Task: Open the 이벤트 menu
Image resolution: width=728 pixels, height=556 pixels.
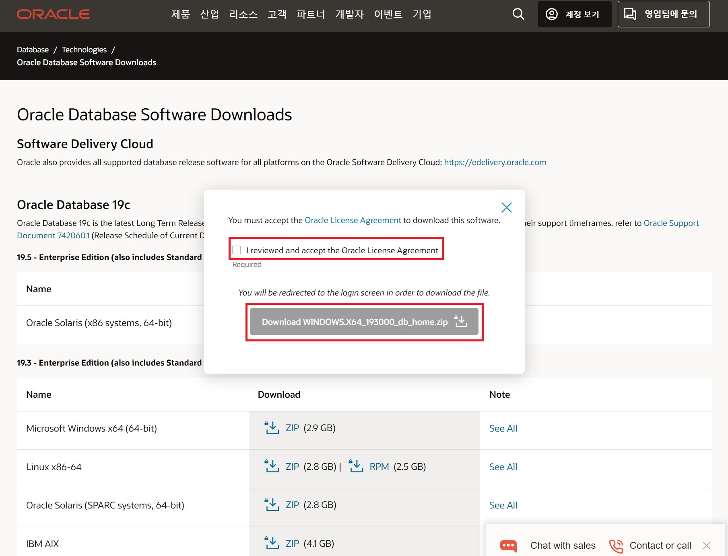Action: click(x=388, y=14)
